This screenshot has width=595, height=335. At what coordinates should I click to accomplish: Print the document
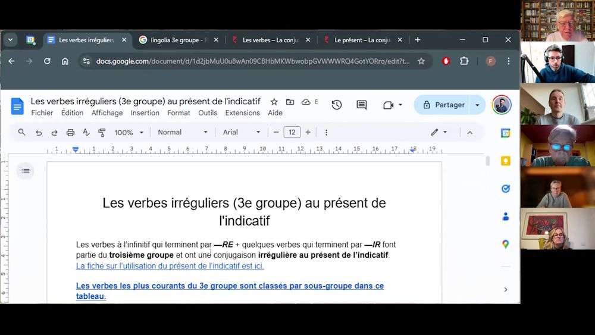70,133
